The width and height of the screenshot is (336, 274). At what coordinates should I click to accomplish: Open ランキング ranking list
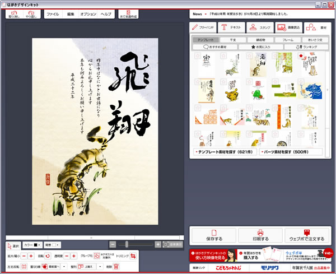coord(306,47)
